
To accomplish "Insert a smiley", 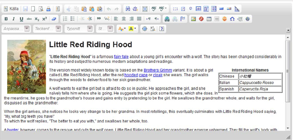I will 224,19.
